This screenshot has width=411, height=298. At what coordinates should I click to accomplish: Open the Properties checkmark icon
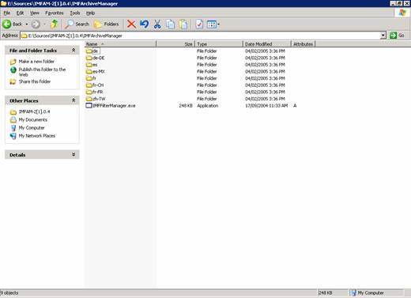tap(199, 25)
